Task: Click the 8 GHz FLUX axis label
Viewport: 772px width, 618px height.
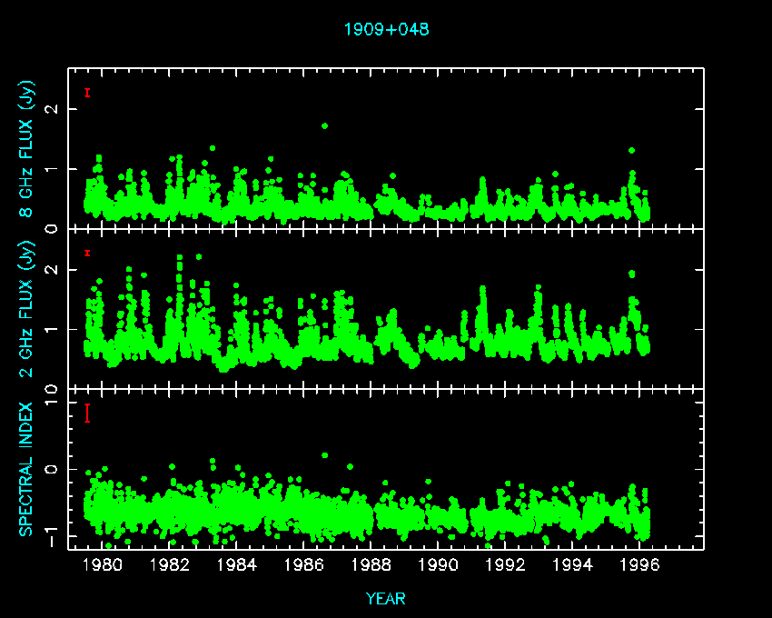Action: pyautogui.click(x=27, y=150)
